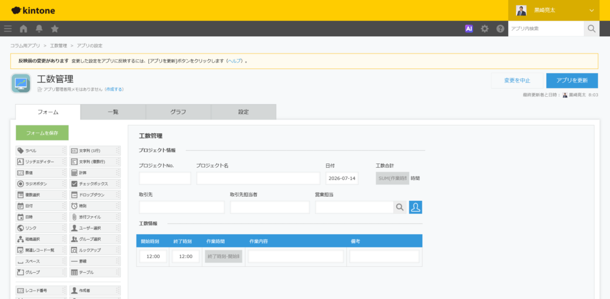The image size is (610, 299).
Task: Click the 日付 field showing 2026-07-14
Action: coord(342,178)
